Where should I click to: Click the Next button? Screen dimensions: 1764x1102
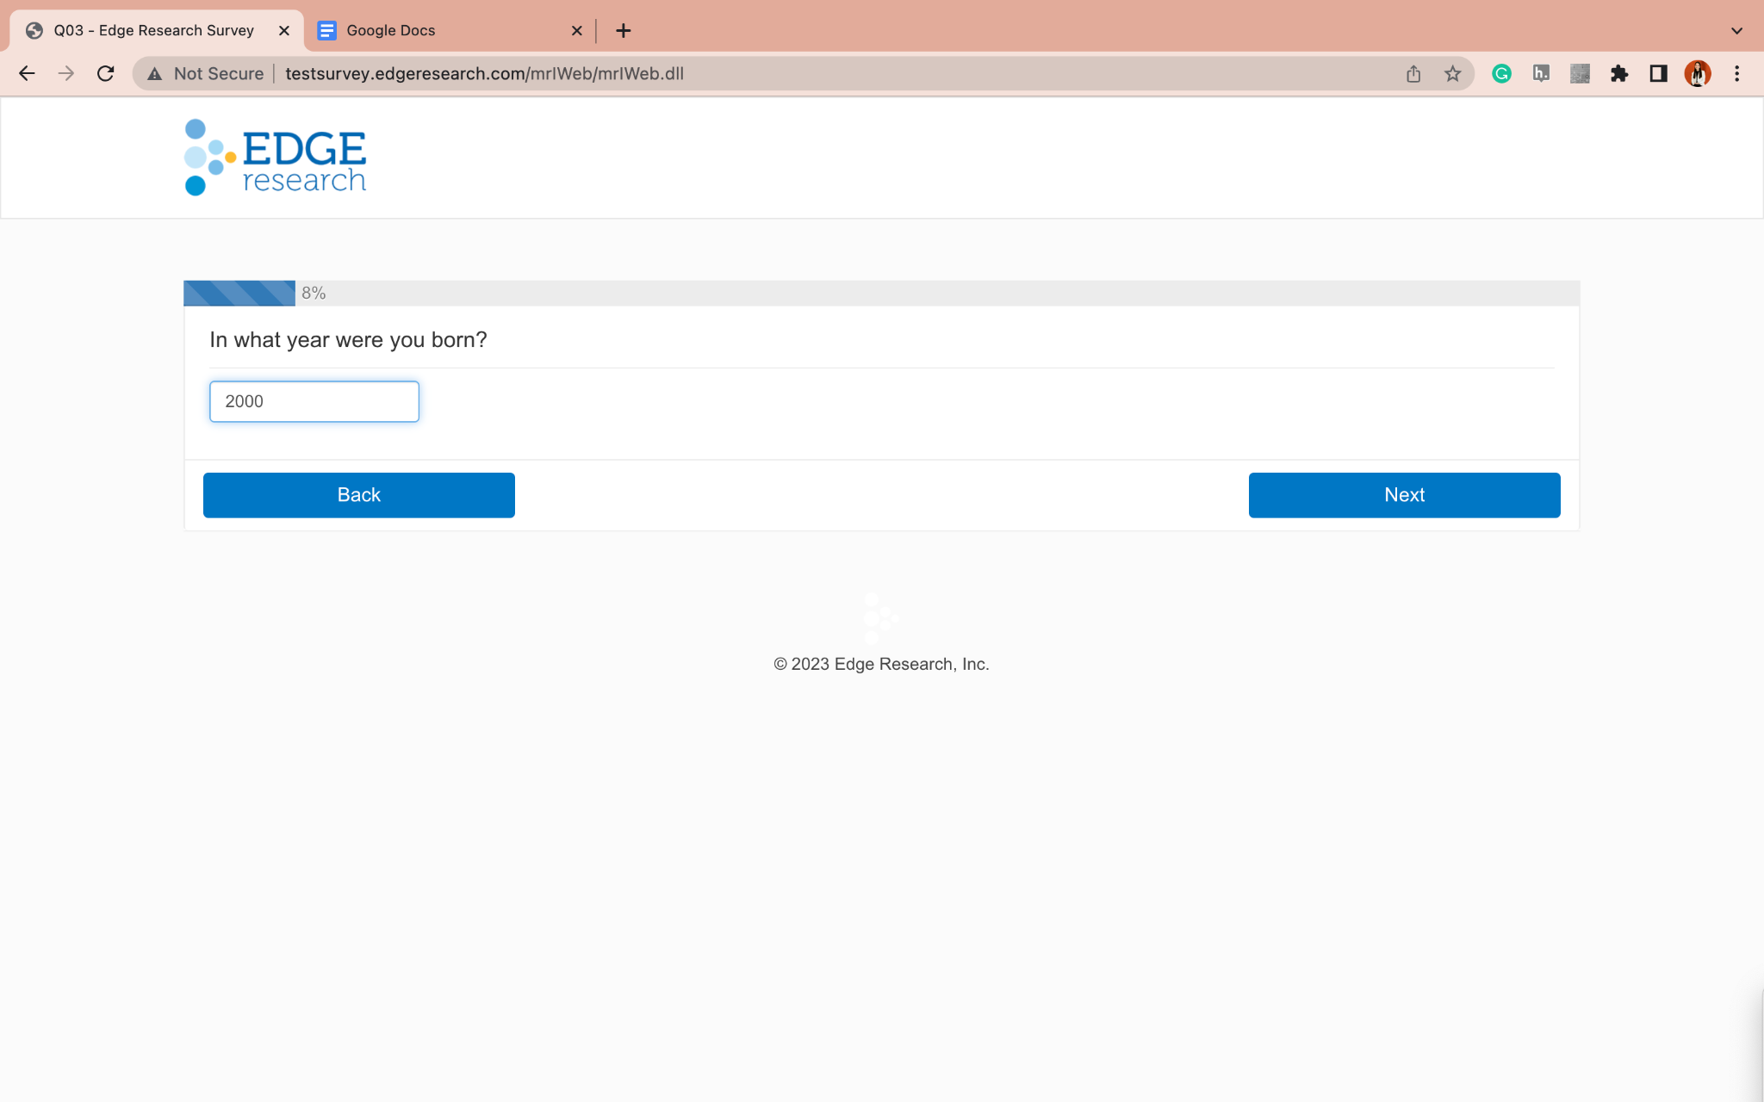coord(1404,495)
